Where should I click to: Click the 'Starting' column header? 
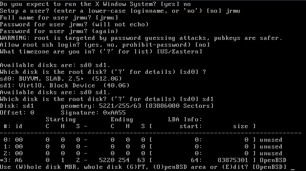(x=61, y=119)
